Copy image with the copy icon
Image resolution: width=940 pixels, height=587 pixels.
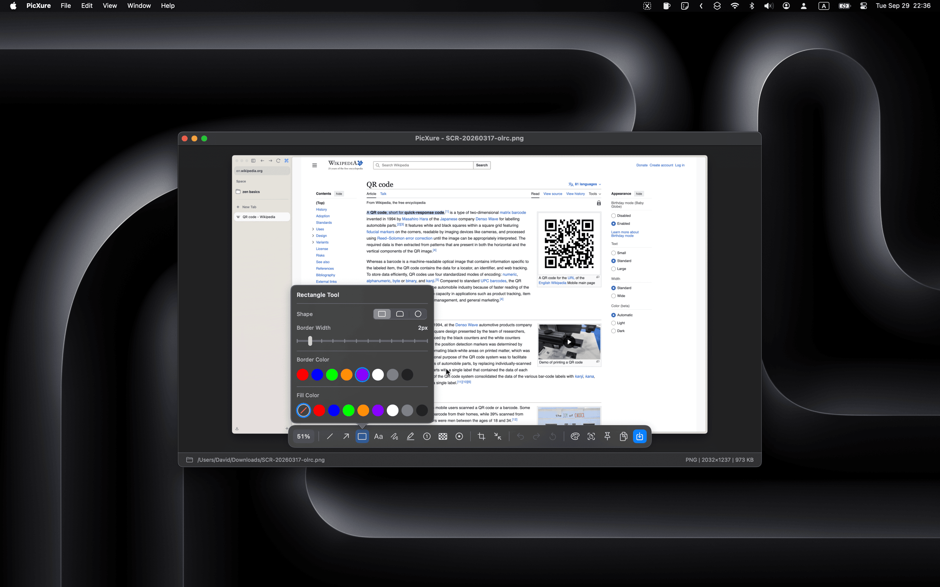[623, 436]
